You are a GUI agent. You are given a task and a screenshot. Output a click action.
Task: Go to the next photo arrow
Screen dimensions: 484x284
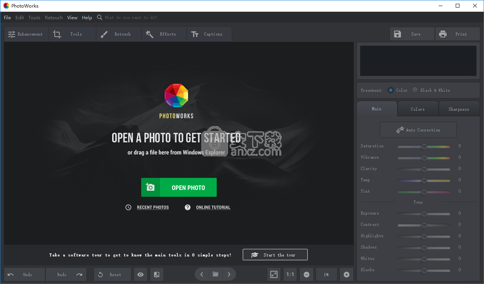tap(229, 274)
